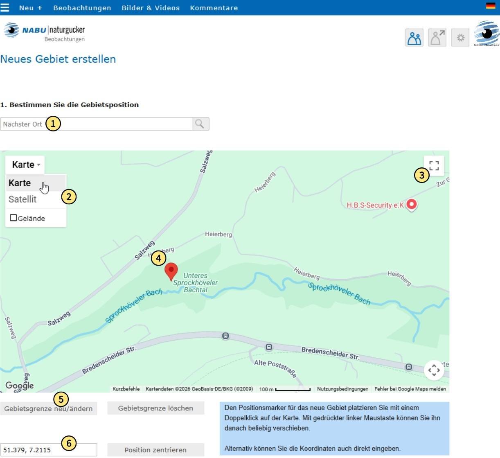500x458 pixels.
Task: Open the Bilder & Videos menu
Action: pyautogui.click(x=151, y=8)
